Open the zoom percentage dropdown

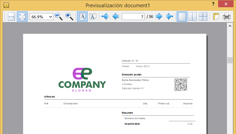point(41,17)
